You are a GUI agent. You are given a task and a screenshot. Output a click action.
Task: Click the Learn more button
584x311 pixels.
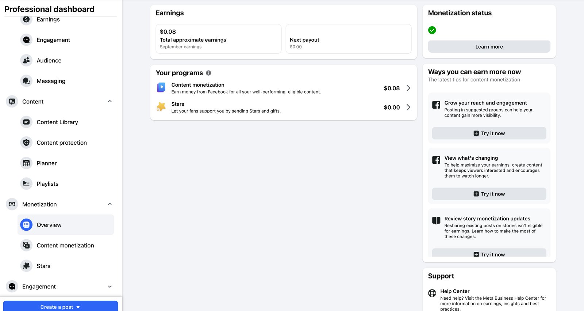[489, 47]
